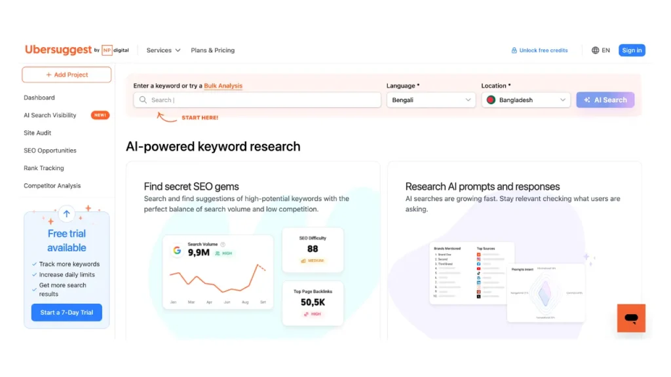The height and width of the screenshot is (377, 671).
Task: Focus the keyword Search input field
Action: pyautogui.click(x=257, y=100)
